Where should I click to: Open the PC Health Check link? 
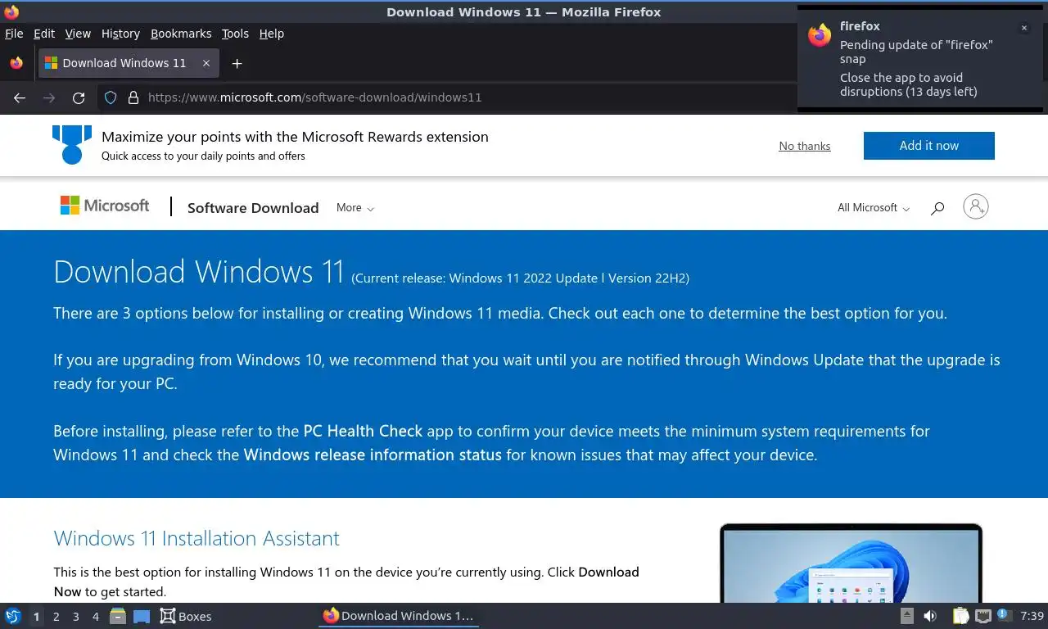363,431
